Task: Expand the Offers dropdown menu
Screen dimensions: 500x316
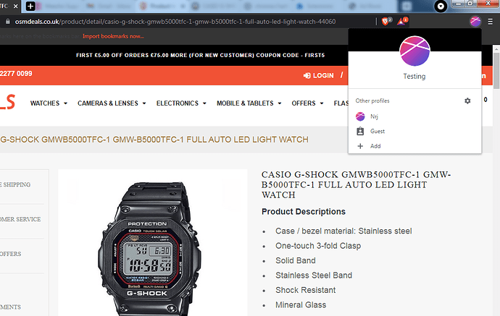Action: pyautogui.click(x=307, y=103)
